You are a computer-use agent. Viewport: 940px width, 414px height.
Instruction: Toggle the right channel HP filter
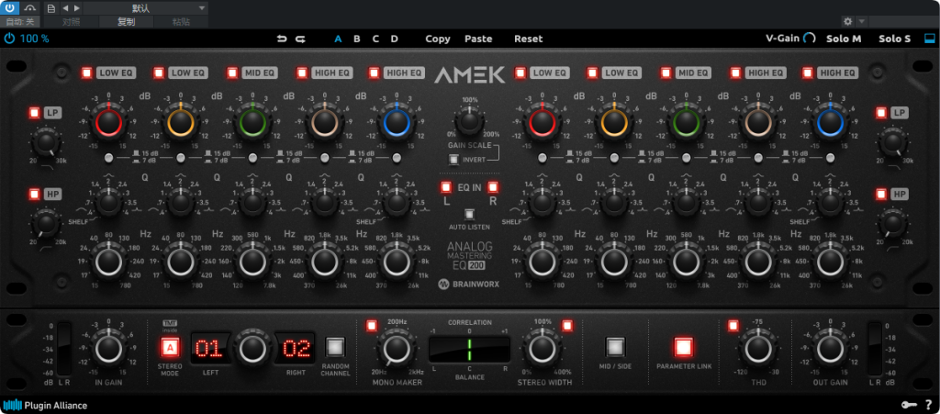click(880, 194)
